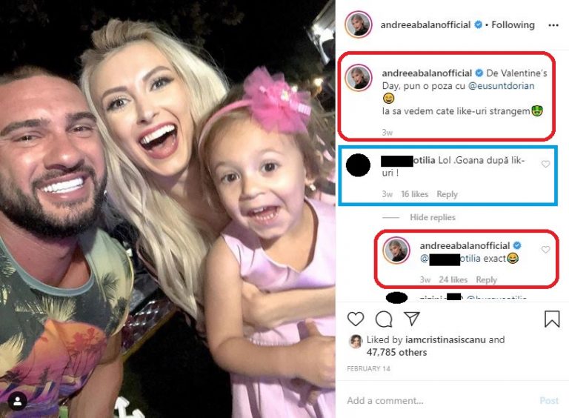Screen dimensions: 569x418
Task: Focus the Add a comment field
Action: coord(436,400)
